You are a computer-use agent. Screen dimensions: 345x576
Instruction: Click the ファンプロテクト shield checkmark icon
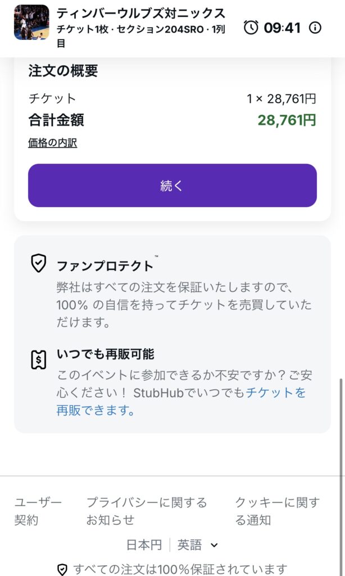tap(38, 263)
